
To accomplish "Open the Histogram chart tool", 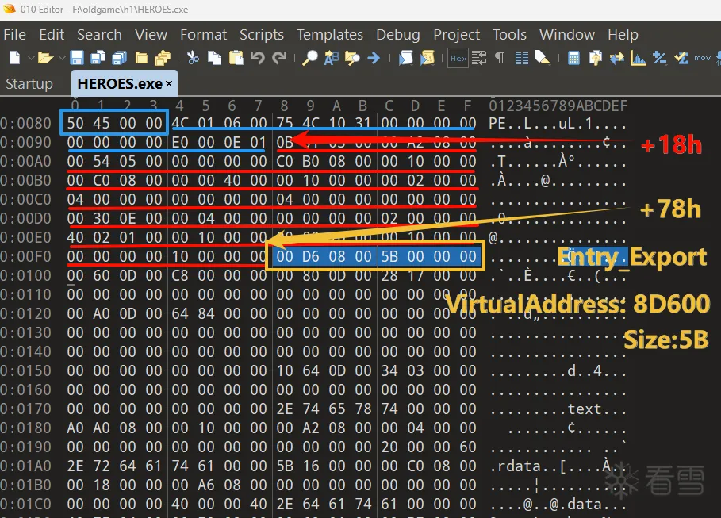I will pyautogui.click(x=638, y=58).
